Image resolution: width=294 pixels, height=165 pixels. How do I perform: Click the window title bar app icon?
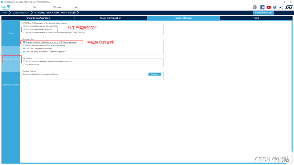pos(2,2)
